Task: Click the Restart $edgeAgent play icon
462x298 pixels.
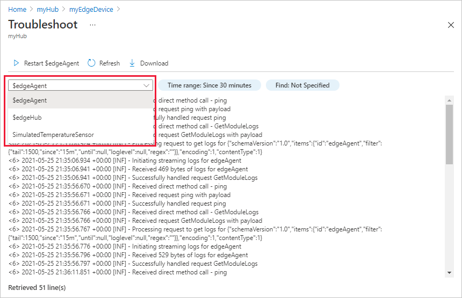Action: [16, 63]
